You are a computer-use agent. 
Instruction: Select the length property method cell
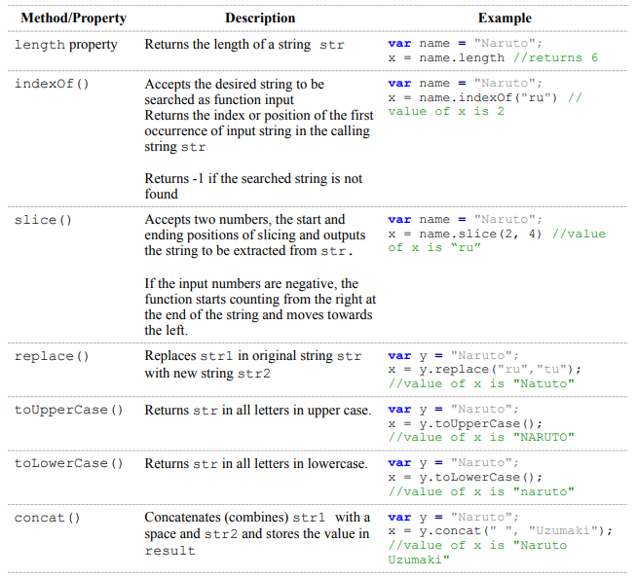[65, 45]
